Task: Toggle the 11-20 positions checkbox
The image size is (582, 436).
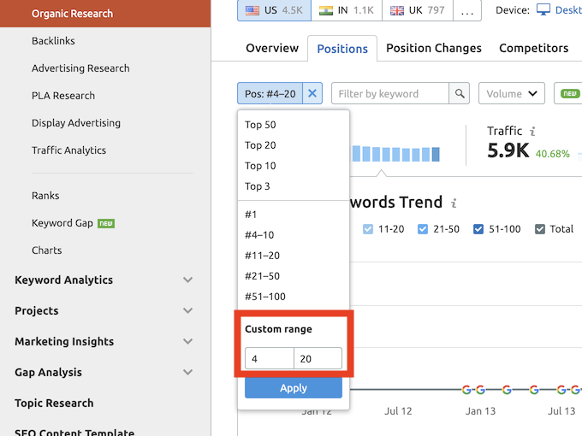Action: coord(368,229)
